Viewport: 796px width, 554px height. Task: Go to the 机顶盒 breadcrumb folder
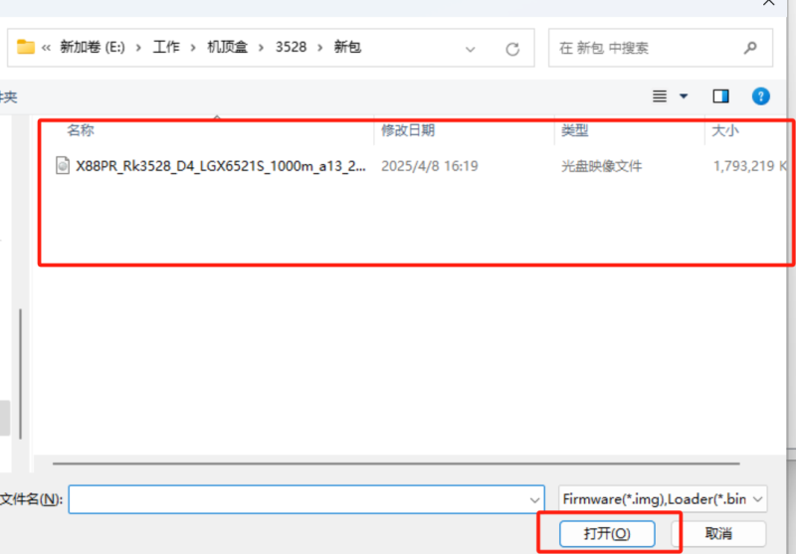[228, 48]
